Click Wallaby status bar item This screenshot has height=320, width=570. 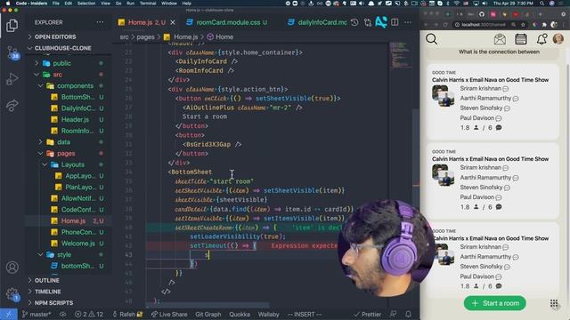coord(268,315)
